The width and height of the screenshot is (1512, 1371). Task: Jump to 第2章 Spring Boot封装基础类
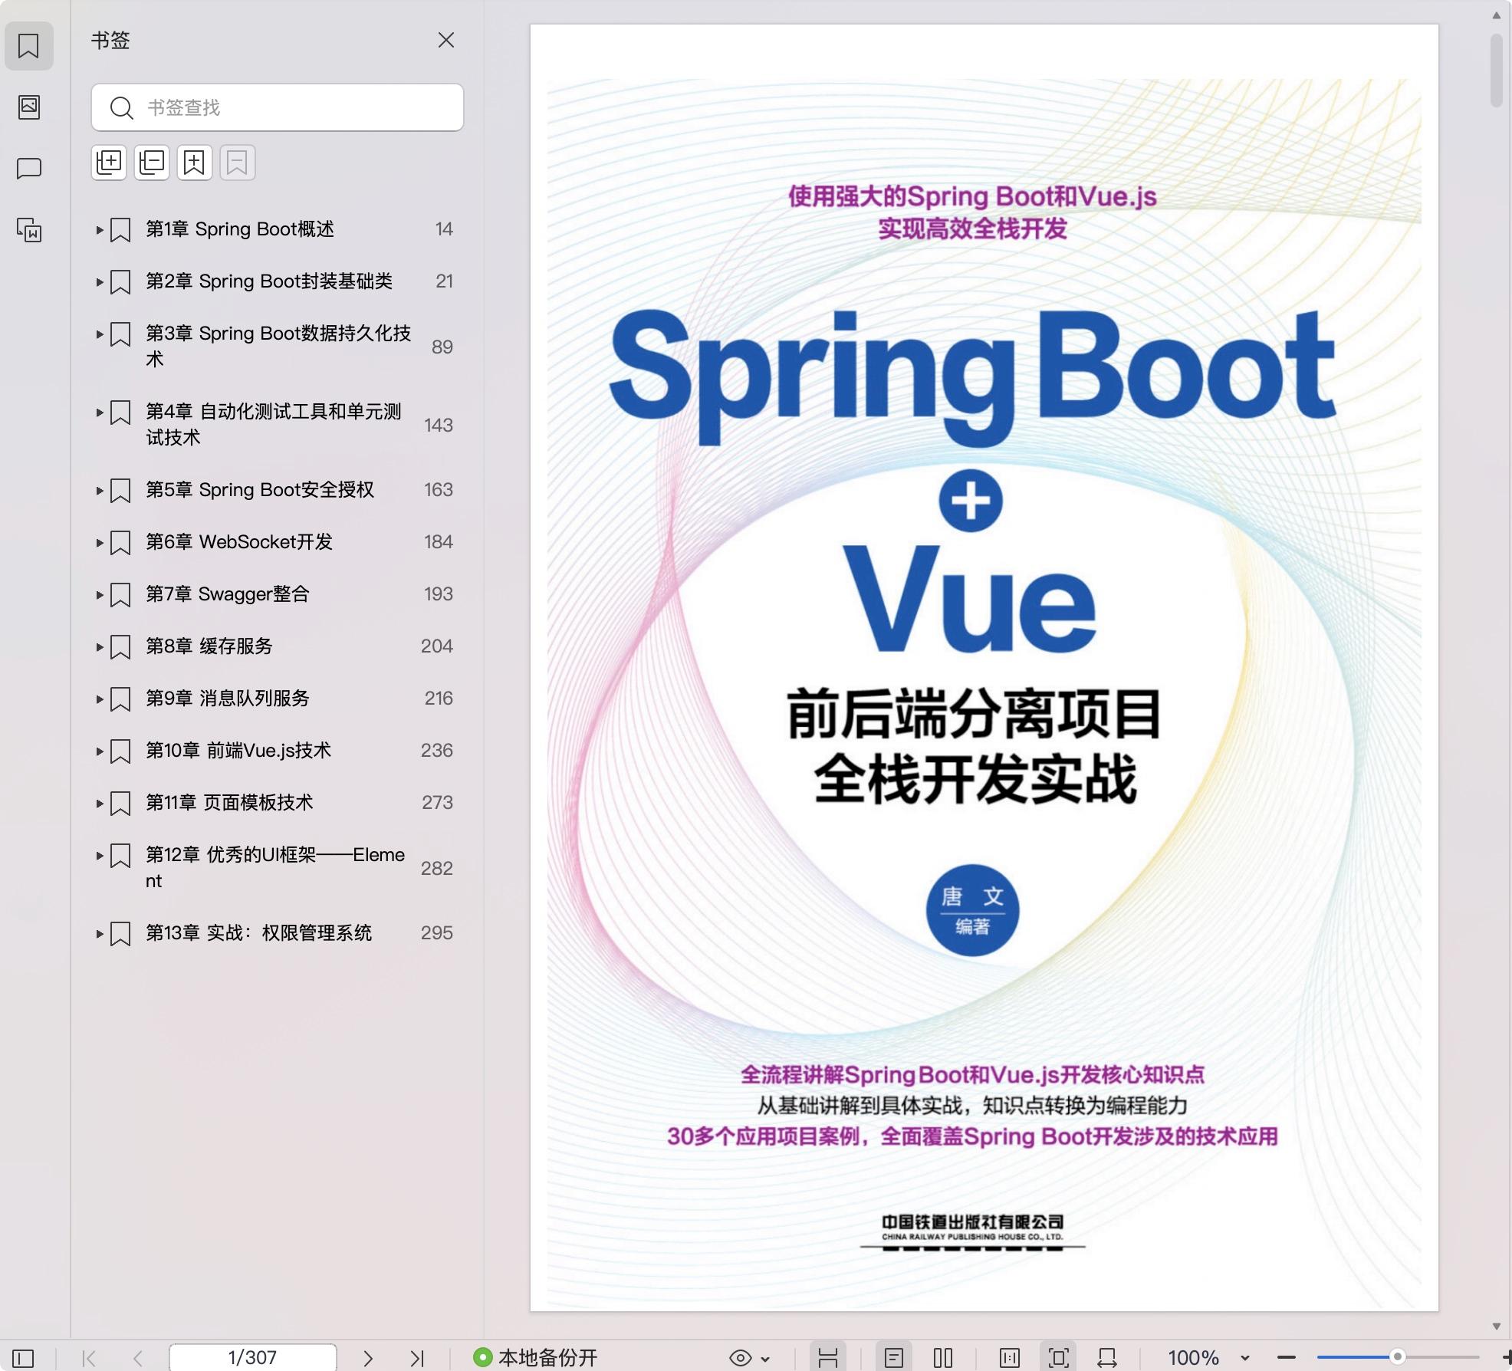point(269,281)
